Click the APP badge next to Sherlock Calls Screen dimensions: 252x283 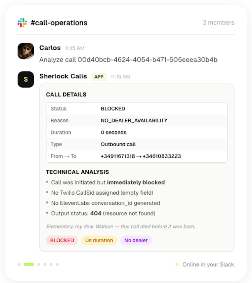pyautogui.click(x=99, y=77)
